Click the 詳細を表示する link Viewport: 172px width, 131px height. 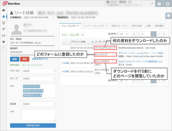40,59
